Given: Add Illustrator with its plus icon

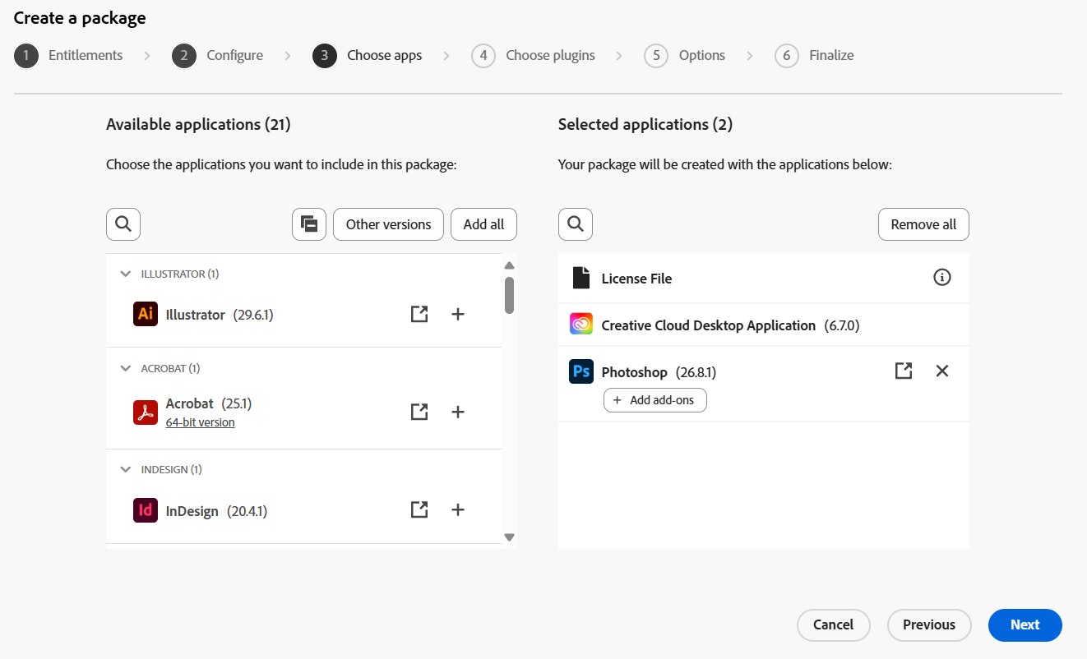Looking at the screenshot, I should click(x=458, y=314).
